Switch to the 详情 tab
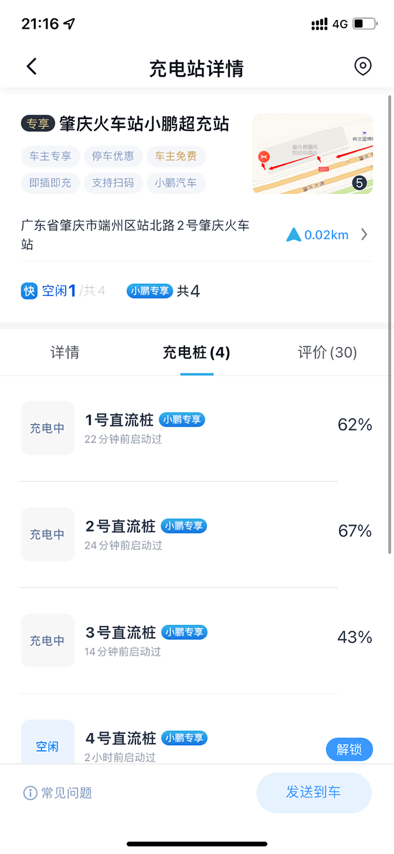 (65, 353)
